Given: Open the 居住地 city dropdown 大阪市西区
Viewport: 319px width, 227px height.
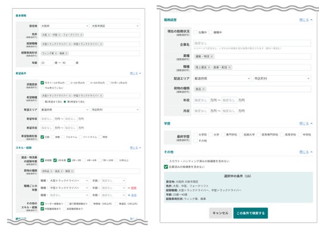Looking at the screenshot, I should pyautogui.click(x=115, y=26).
